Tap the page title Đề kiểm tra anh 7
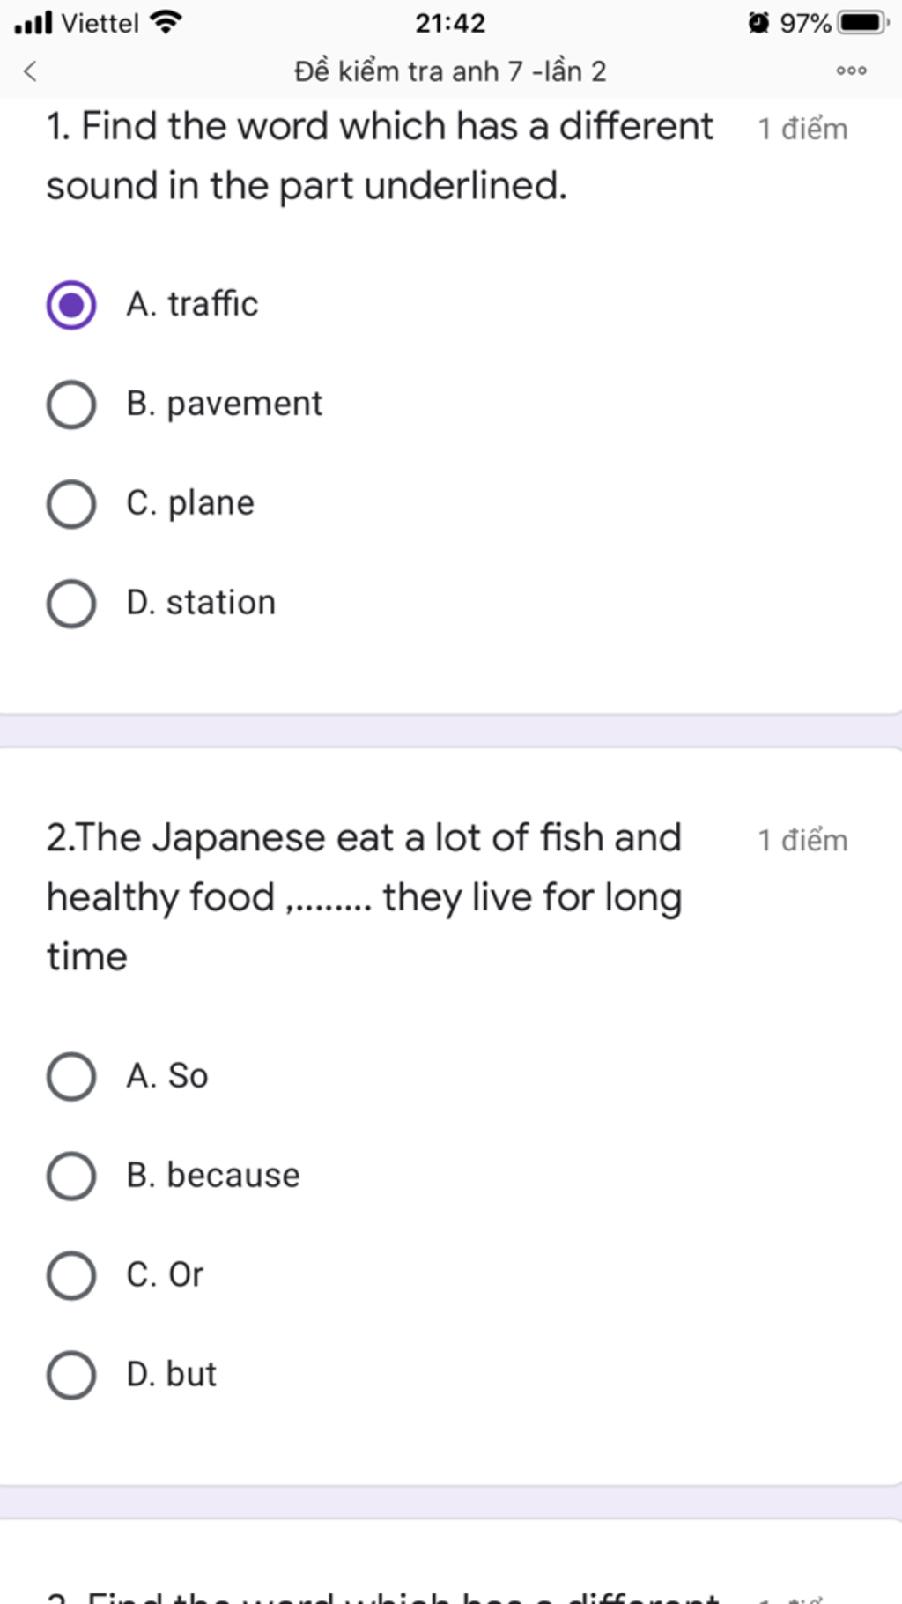This screenshot has width=902, height=1604. [450, 71]
